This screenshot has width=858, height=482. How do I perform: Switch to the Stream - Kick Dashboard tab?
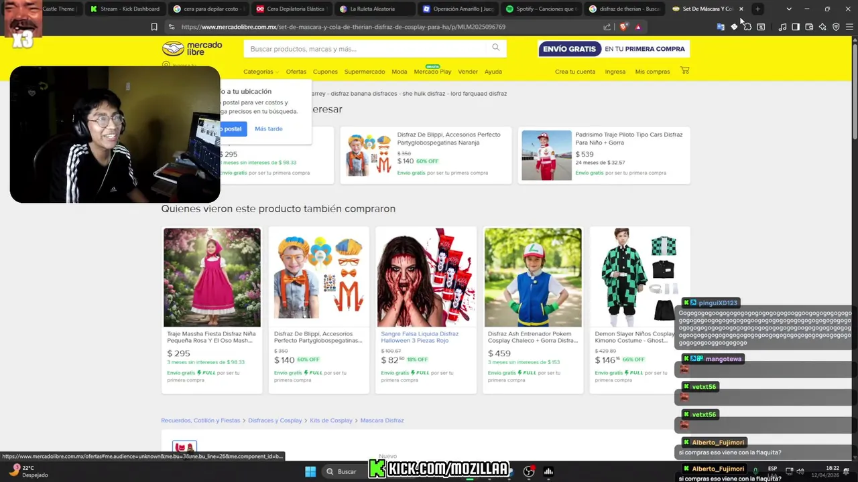tap(125, 9)
